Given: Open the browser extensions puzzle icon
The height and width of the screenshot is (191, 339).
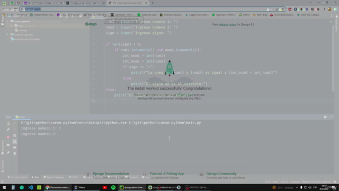Looking at the screenshot, I should click(x=318, y=10).
